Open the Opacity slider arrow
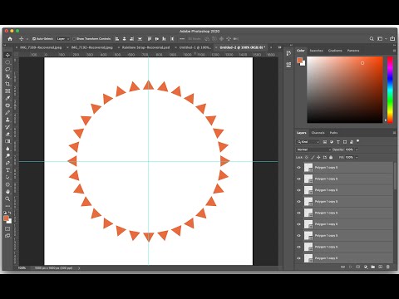This screenshot has width=399, height=299. point(357,149)
